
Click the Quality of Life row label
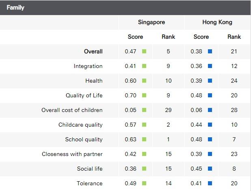click(84, 96)
